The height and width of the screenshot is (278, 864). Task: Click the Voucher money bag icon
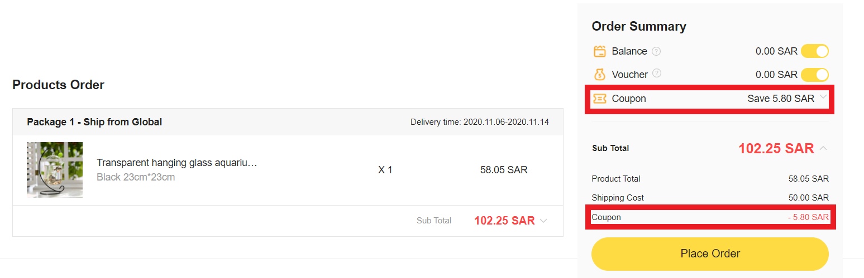599,75
